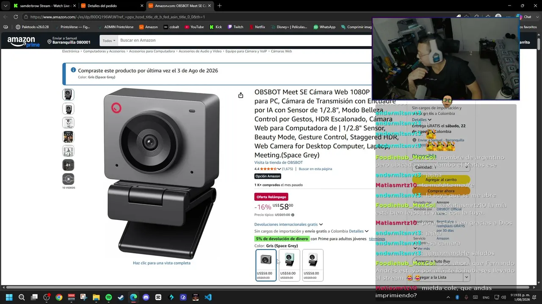The image size is (542, 304).
Task: Click the site info icon in the address bar
Action: click(x=26, y=17)
